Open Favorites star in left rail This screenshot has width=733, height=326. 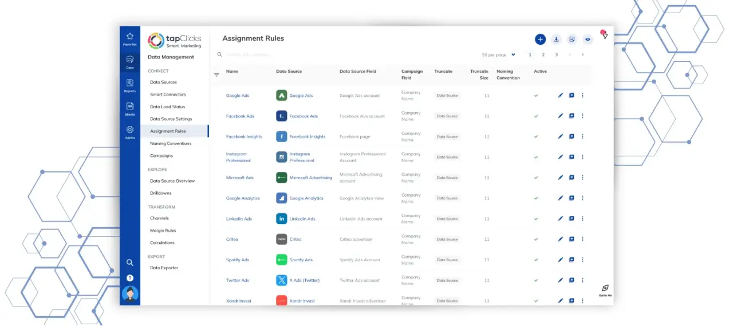click(130, 36)
